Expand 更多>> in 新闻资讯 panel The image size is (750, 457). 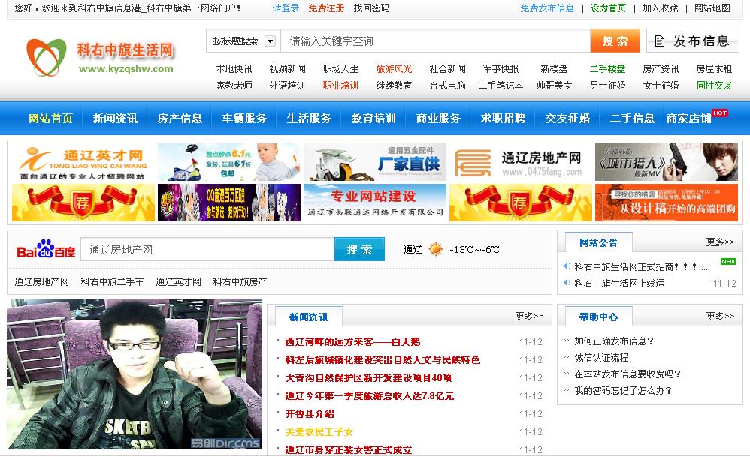[x=529, y=317]
